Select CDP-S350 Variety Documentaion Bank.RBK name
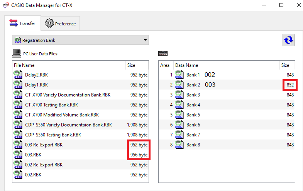Screen dimensions: 303x191 click(x=69, y=125)
